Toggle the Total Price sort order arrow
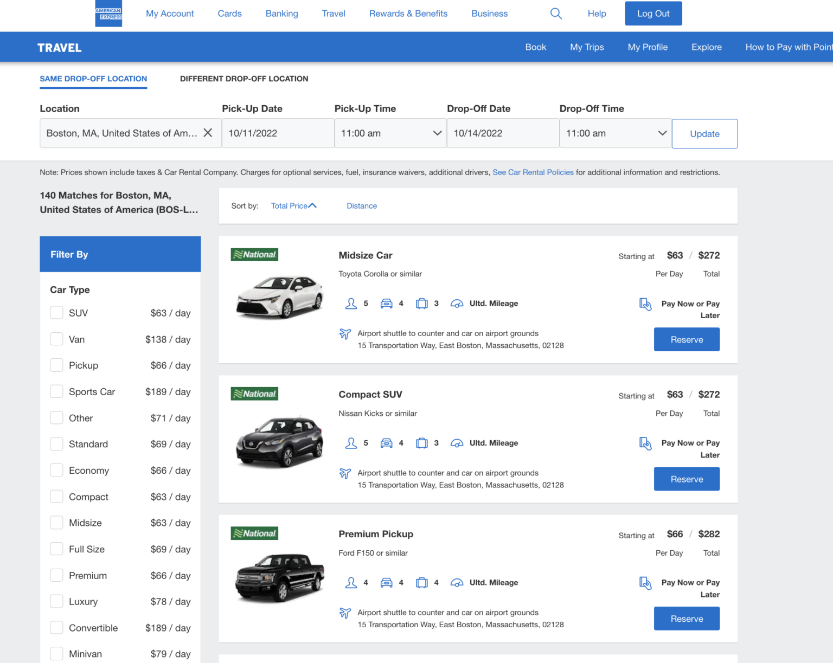833x663 pixels. pyautogui.click(x=313, y=205)
